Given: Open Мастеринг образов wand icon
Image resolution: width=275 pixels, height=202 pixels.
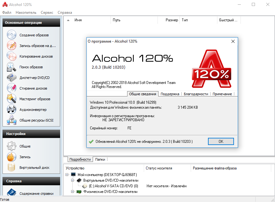Looking at the screenshot, I should point(12,99).
